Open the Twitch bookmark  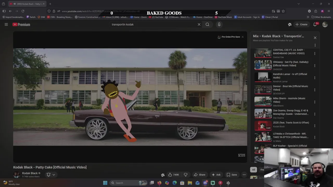click(31, 17)
